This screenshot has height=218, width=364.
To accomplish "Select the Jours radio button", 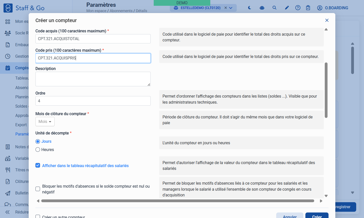I will coord(38,141).
